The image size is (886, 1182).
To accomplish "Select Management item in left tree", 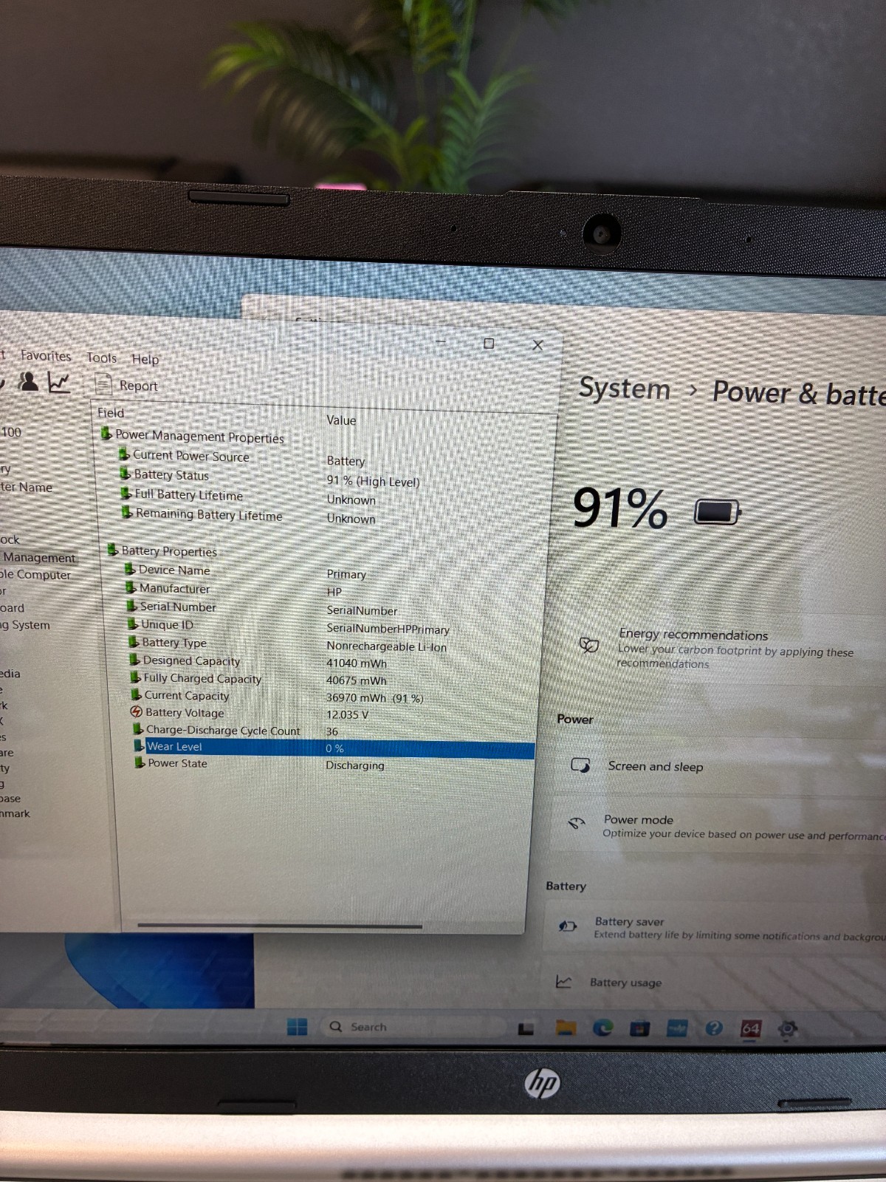I will (40, 558).
